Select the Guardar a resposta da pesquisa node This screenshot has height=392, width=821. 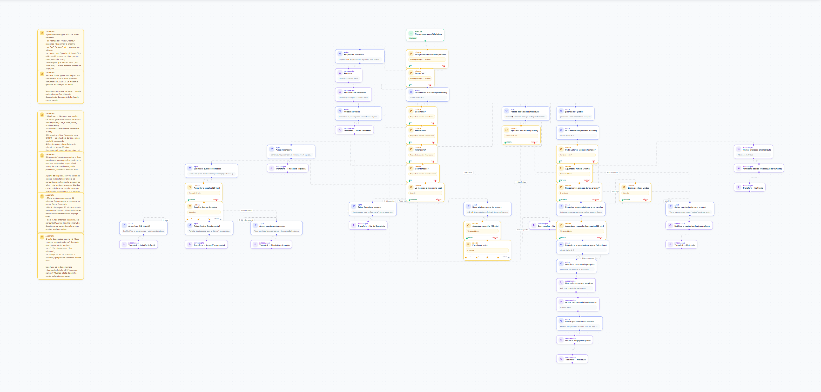pos(576,266)
